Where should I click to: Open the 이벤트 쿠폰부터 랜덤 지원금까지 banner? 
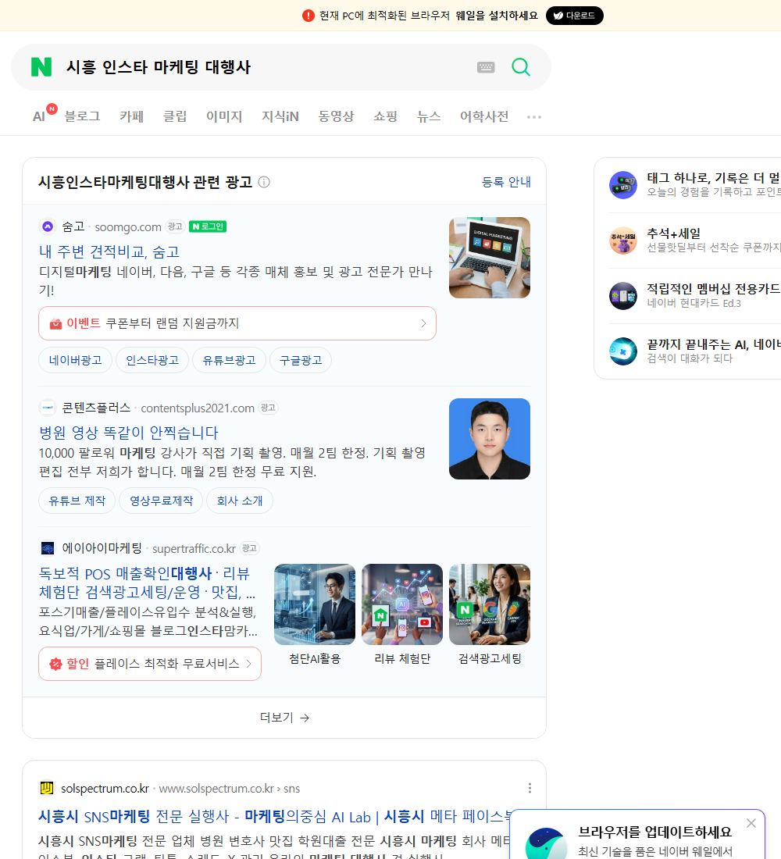click(x=237, y=323)
